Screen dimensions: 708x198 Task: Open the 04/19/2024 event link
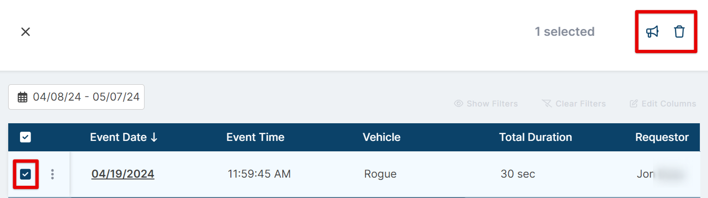123,174
